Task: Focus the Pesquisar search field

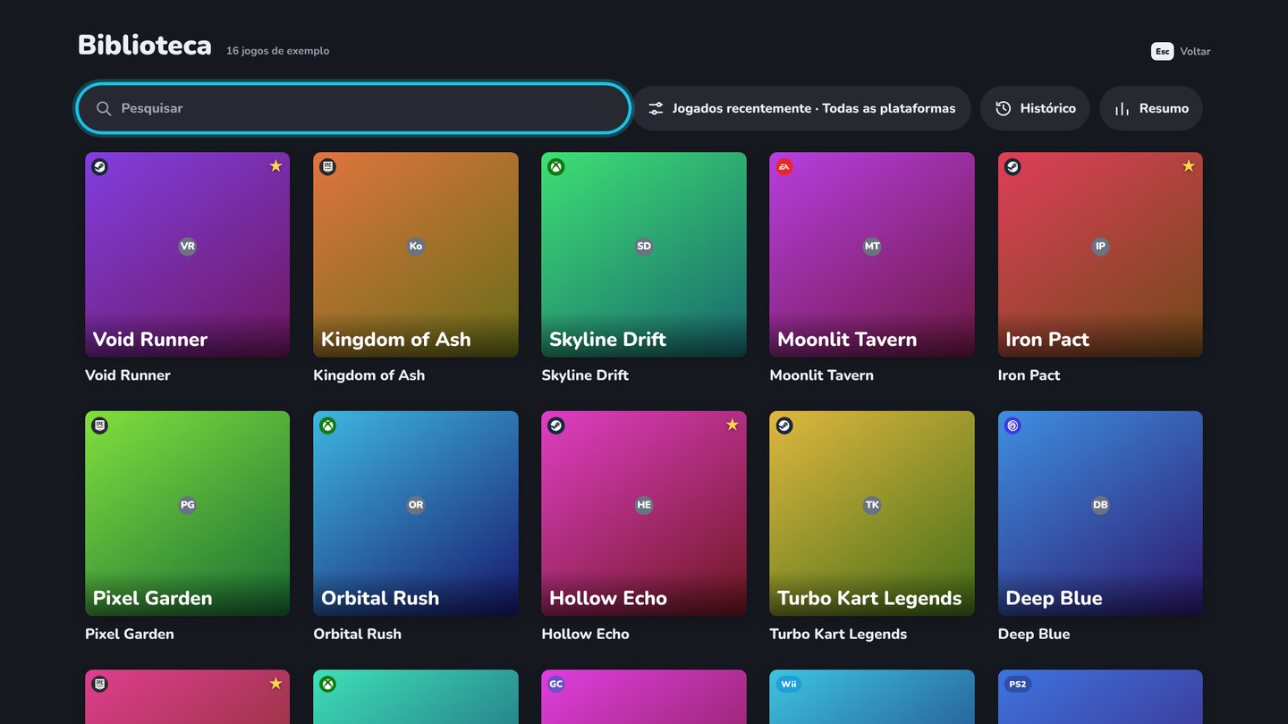Action: 354,108
